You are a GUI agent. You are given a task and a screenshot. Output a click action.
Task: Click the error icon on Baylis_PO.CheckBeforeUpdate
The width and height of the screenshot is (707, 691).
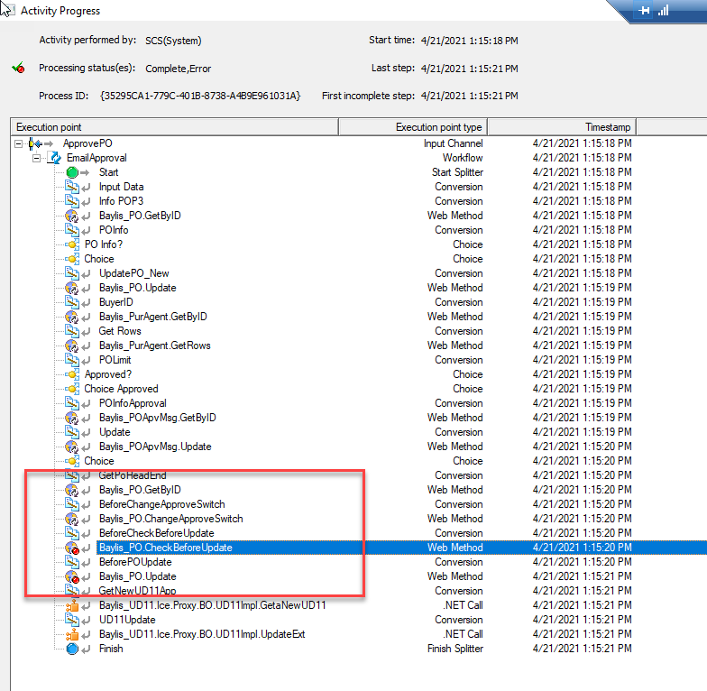click(x=72, y=548)
